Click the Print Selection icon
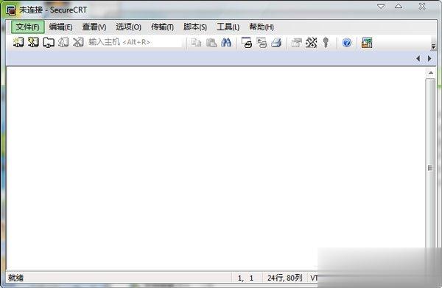442x288 pixels. (x=262, y=43)
